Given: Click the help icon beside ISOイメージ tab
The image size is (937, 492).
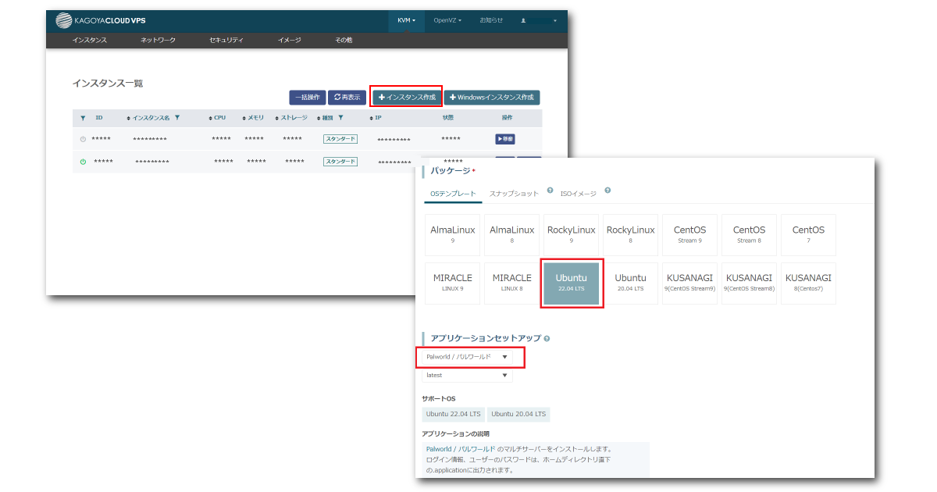Looking at the screenshot, I should [607, 191].
